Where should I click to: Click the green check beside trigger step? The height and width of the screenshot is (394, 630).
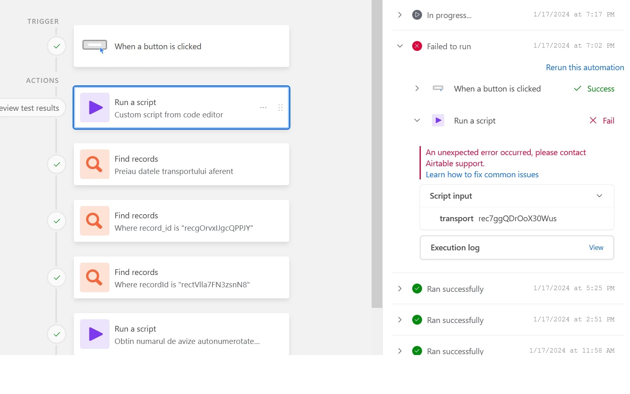[x=57, y=46]
